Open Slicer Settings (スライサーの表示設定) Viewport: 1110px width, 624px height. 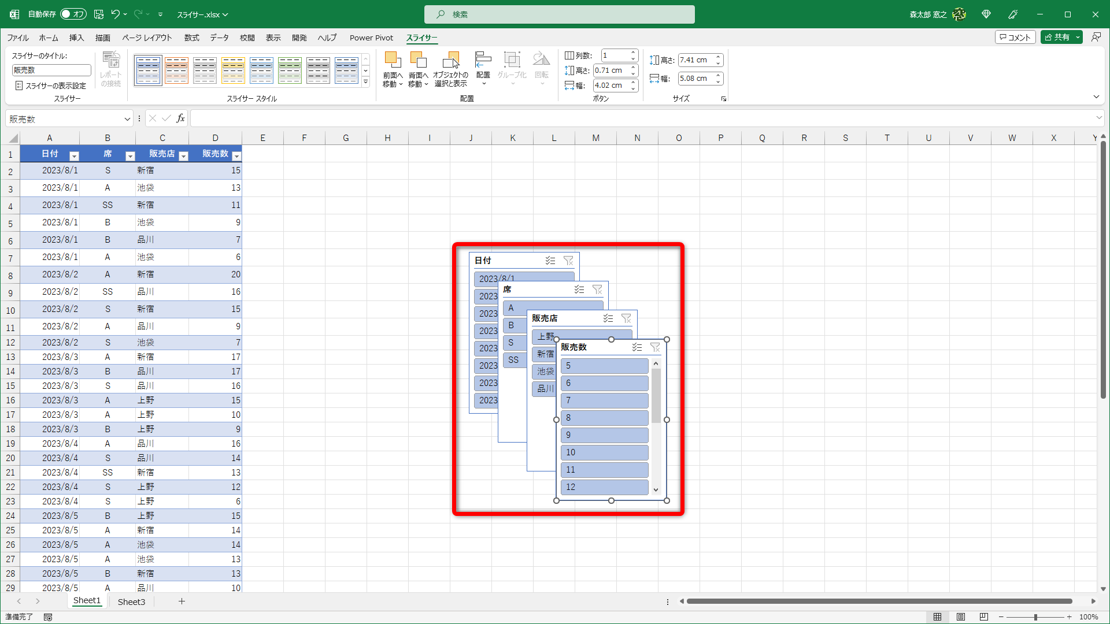click(x=50, y=86)
